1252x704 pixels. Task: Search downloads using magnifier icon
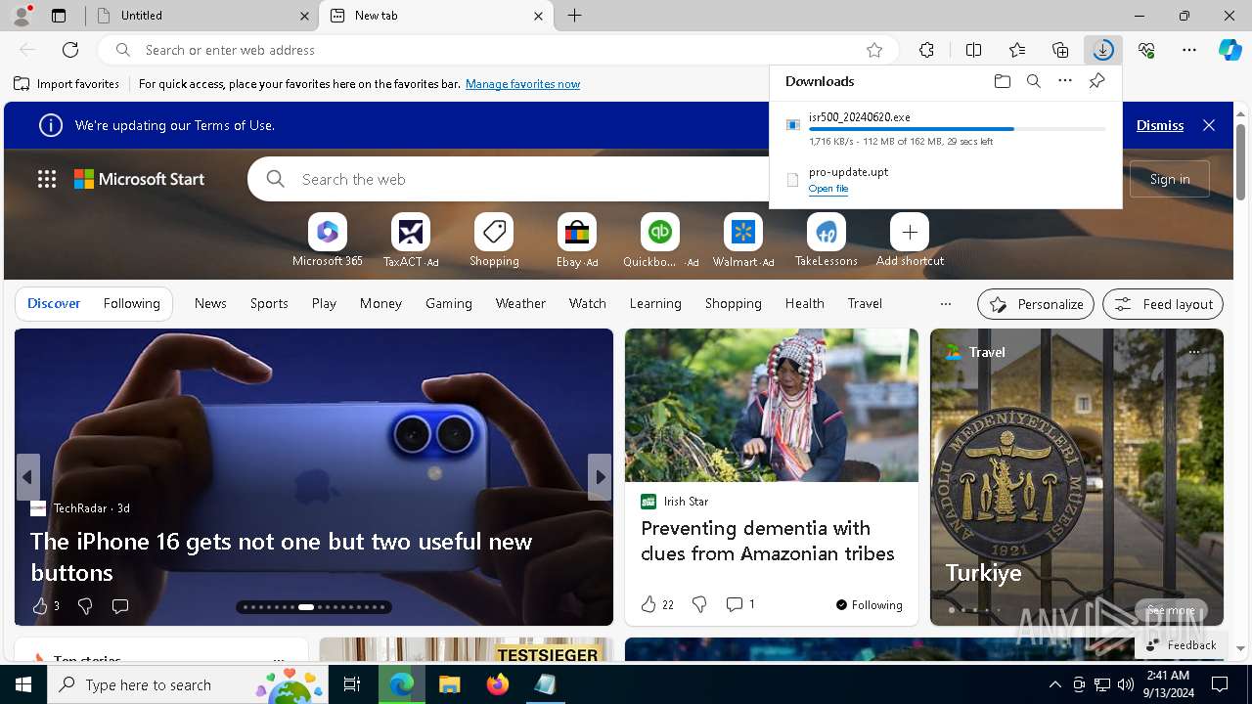[1033, 81]
